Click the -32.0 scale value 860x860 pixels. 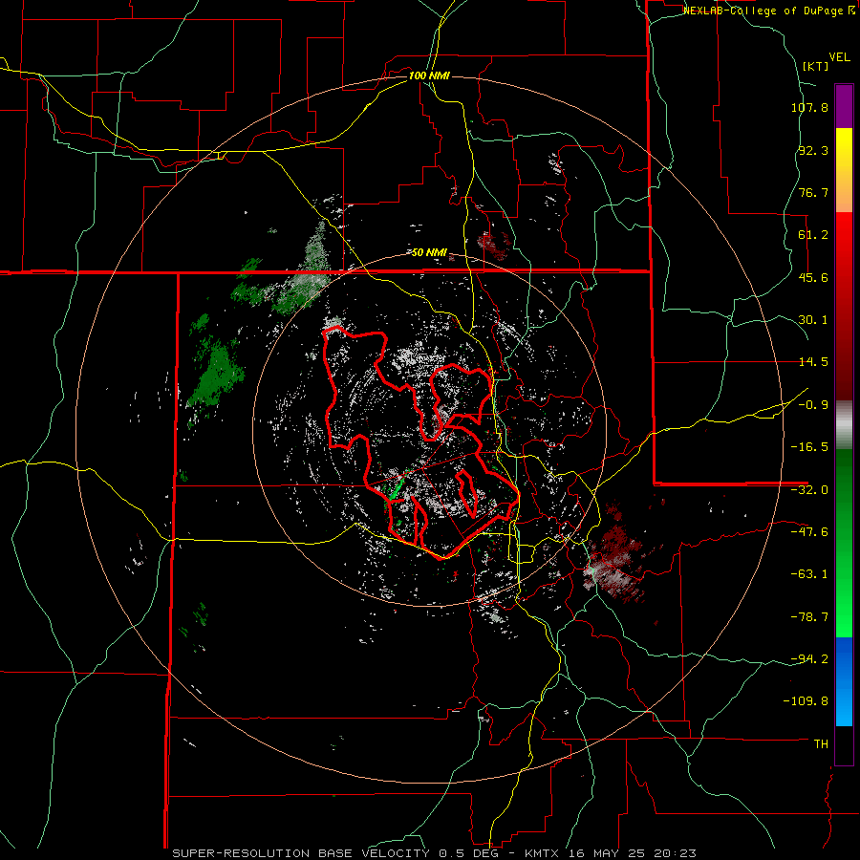click(x=809, y=490)
